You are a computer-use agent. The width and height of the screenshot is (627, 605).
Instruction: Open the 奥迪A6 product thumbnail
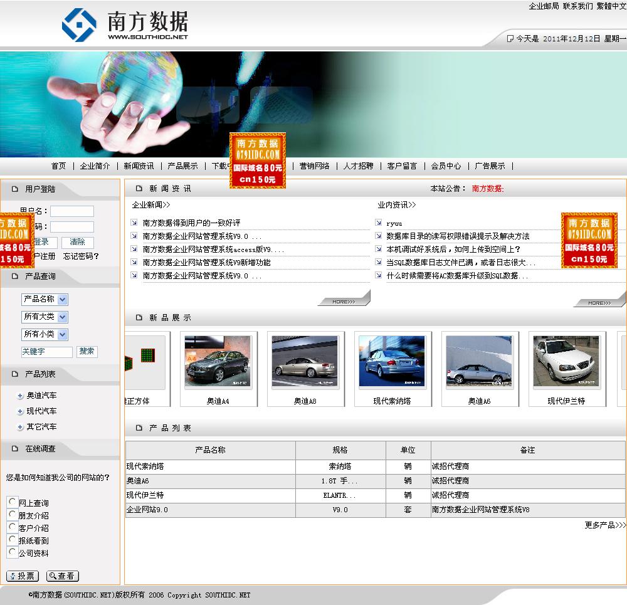pyautogui.click(x=480, y=362)
